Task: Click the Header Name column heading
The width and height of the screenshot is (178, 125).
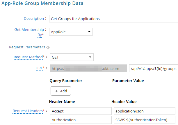Action: [x=62, y=102]
